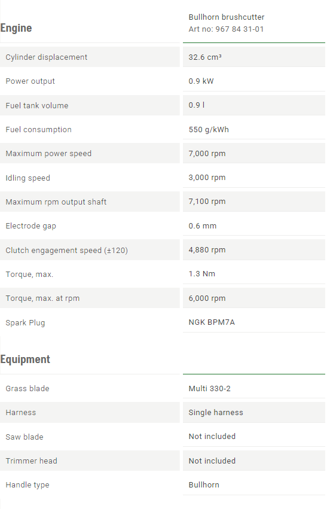Click the 550 g/kWh fuel consumption value

[x=209, y=130]
